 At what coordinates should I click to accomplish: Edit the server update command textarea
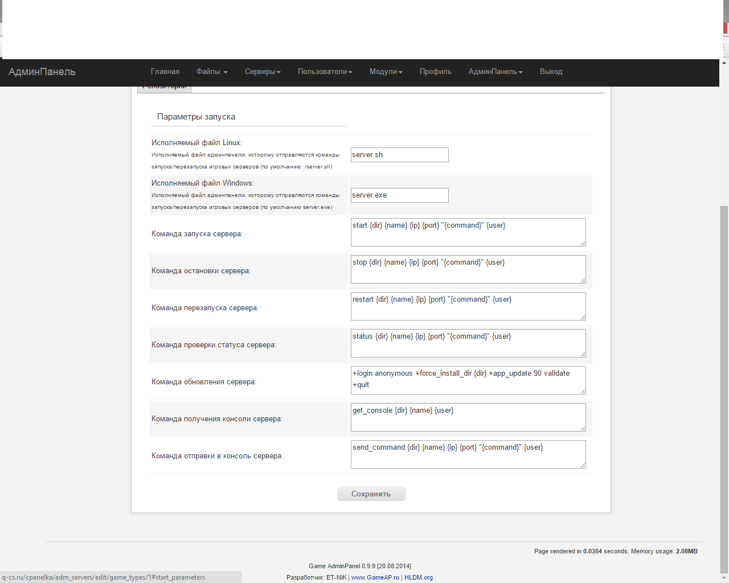pos(468,380)
